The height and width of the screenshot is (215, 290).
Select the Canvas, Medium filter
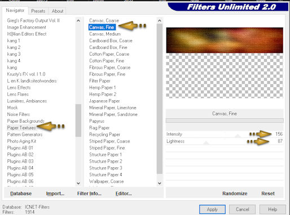(x=105, y=34)
